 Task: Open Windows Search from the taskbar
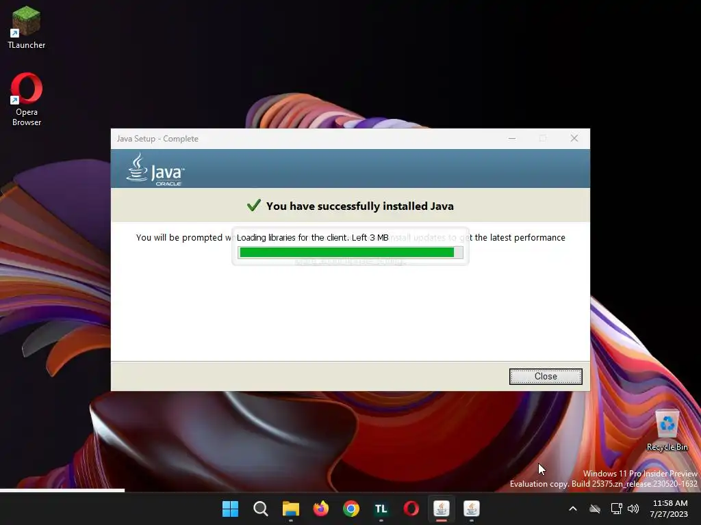coord(260,509)
